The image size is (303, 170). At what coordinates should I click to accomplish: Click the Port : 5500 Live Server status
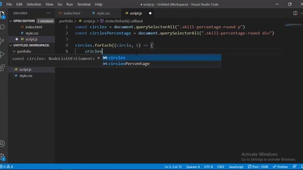(x=258, y=167)
